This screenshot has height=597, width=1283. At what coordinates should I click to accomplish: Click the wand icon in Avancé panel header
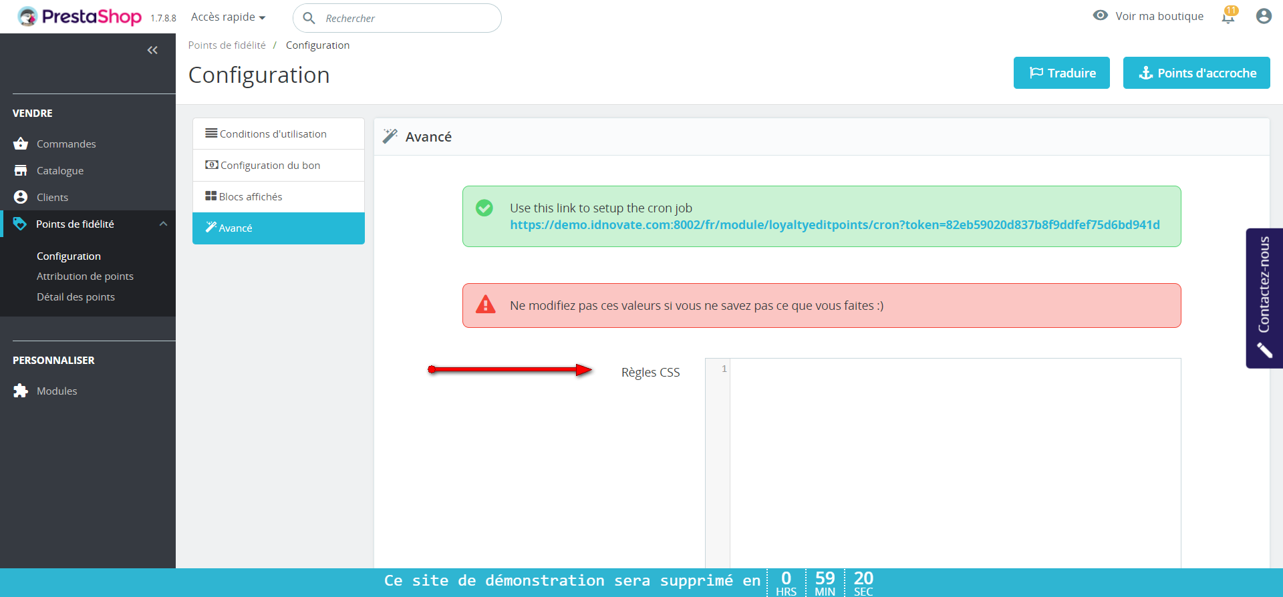pos(390,136)
